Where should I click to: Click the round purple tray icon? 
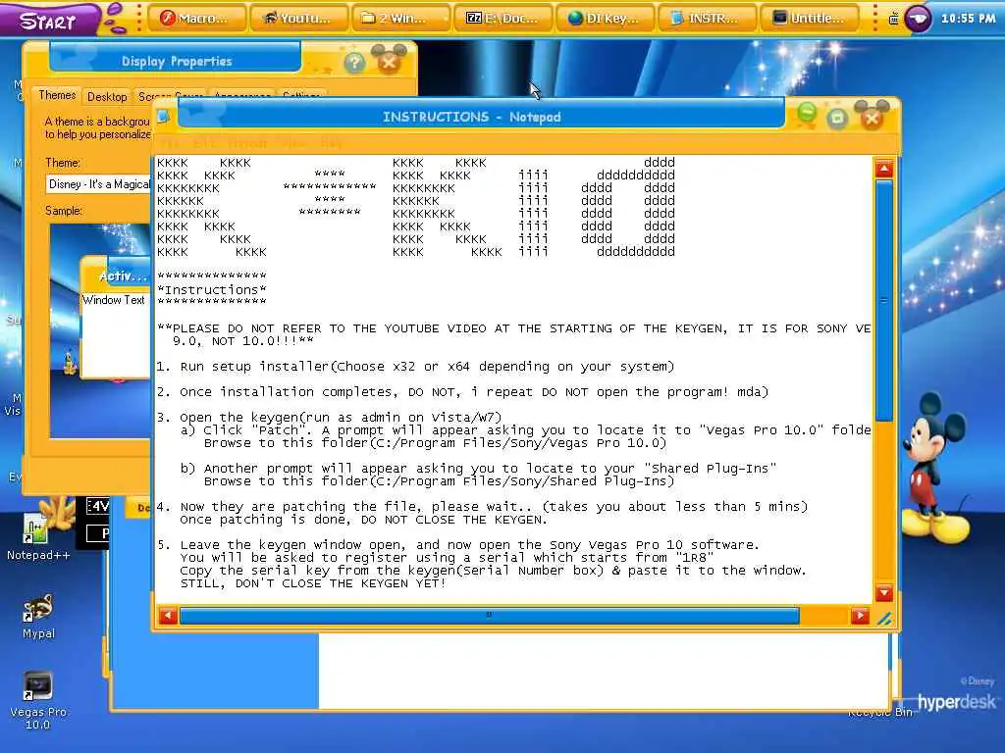point(918,19)
